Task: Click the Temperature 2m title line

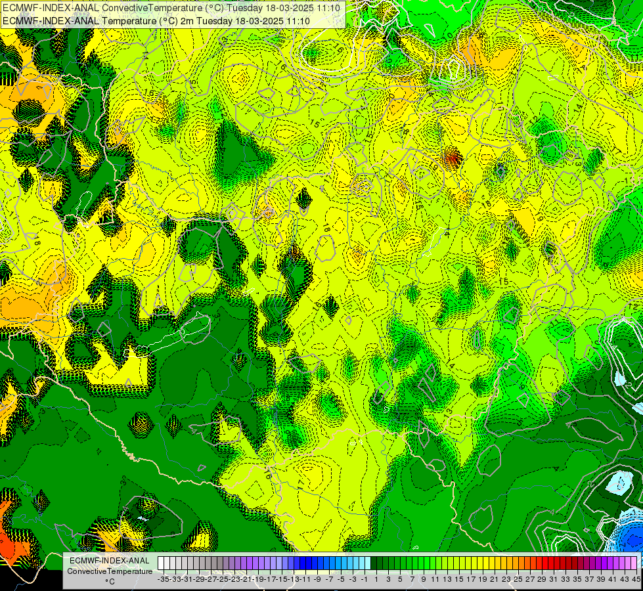Action: pyautogui.click(x=156, y=21)
